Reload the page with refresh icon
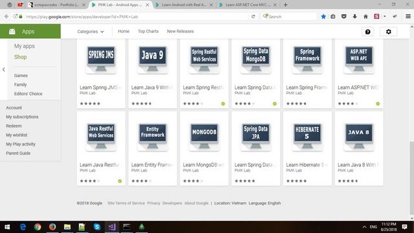Viewport: 414px width, 233px height. 253,17
